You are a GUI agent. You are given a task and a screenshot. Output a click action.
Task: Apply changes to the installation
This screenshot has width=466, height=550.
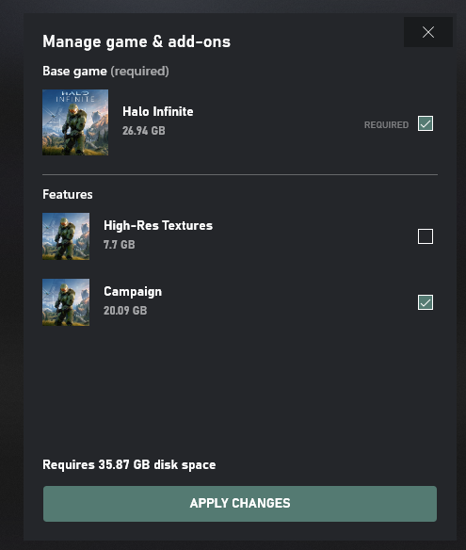(240, 503)
